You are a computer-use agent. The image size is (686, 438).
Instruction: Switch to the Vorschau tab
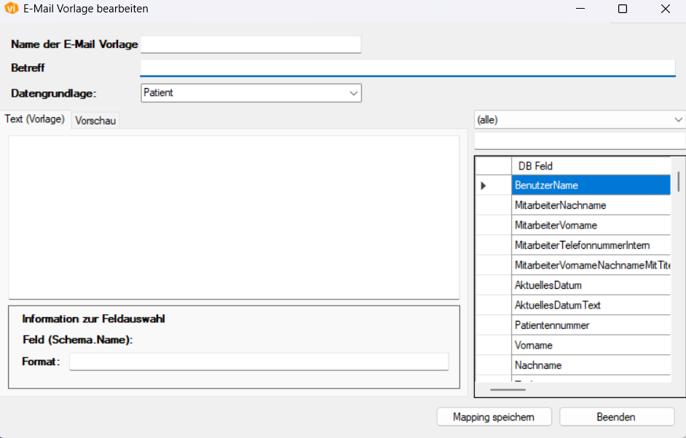95,121
